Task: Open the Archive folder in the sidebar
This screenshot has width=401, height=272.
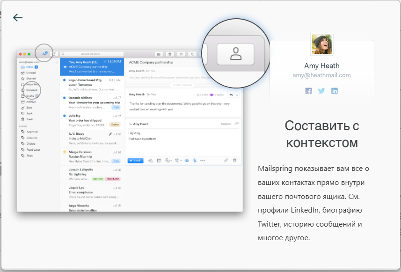Action: (29, 102)
